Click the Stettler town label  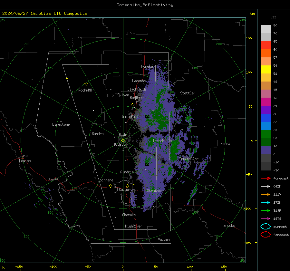coord(188,93)
